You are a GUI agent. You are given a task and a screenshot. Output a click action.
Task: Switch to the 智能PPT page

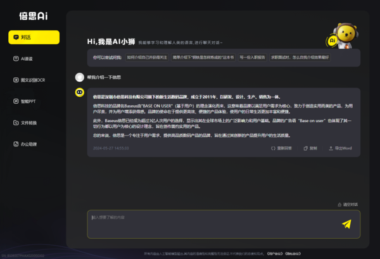pos(25,101)
